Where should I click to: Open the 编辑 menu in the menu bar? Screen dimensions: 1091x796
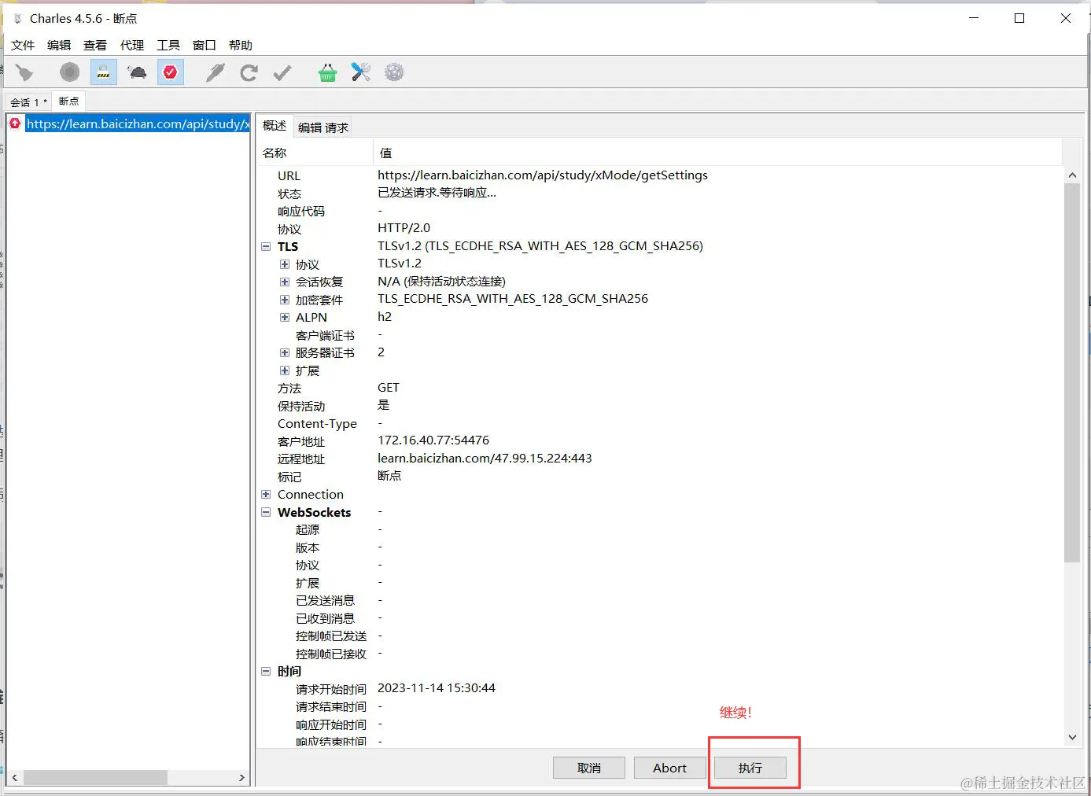[x=59, y=45]
